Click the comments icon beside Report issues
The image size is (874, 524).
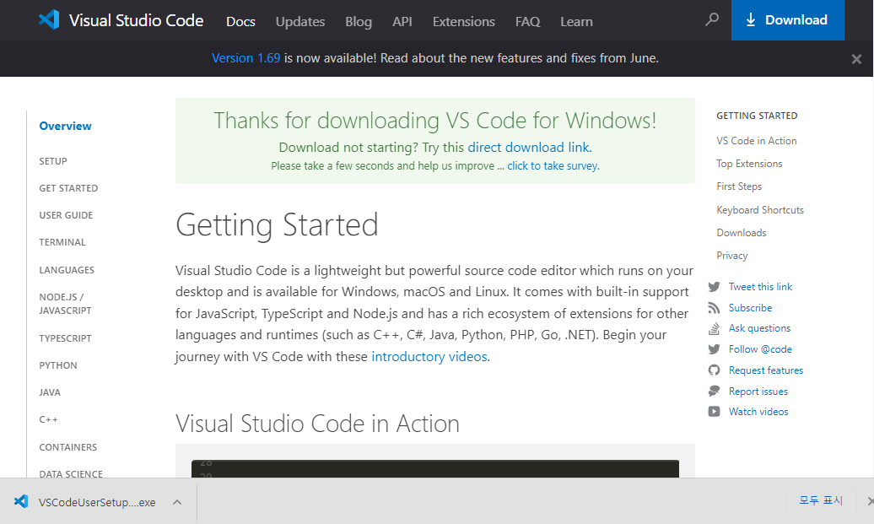(x=714, y=392)
